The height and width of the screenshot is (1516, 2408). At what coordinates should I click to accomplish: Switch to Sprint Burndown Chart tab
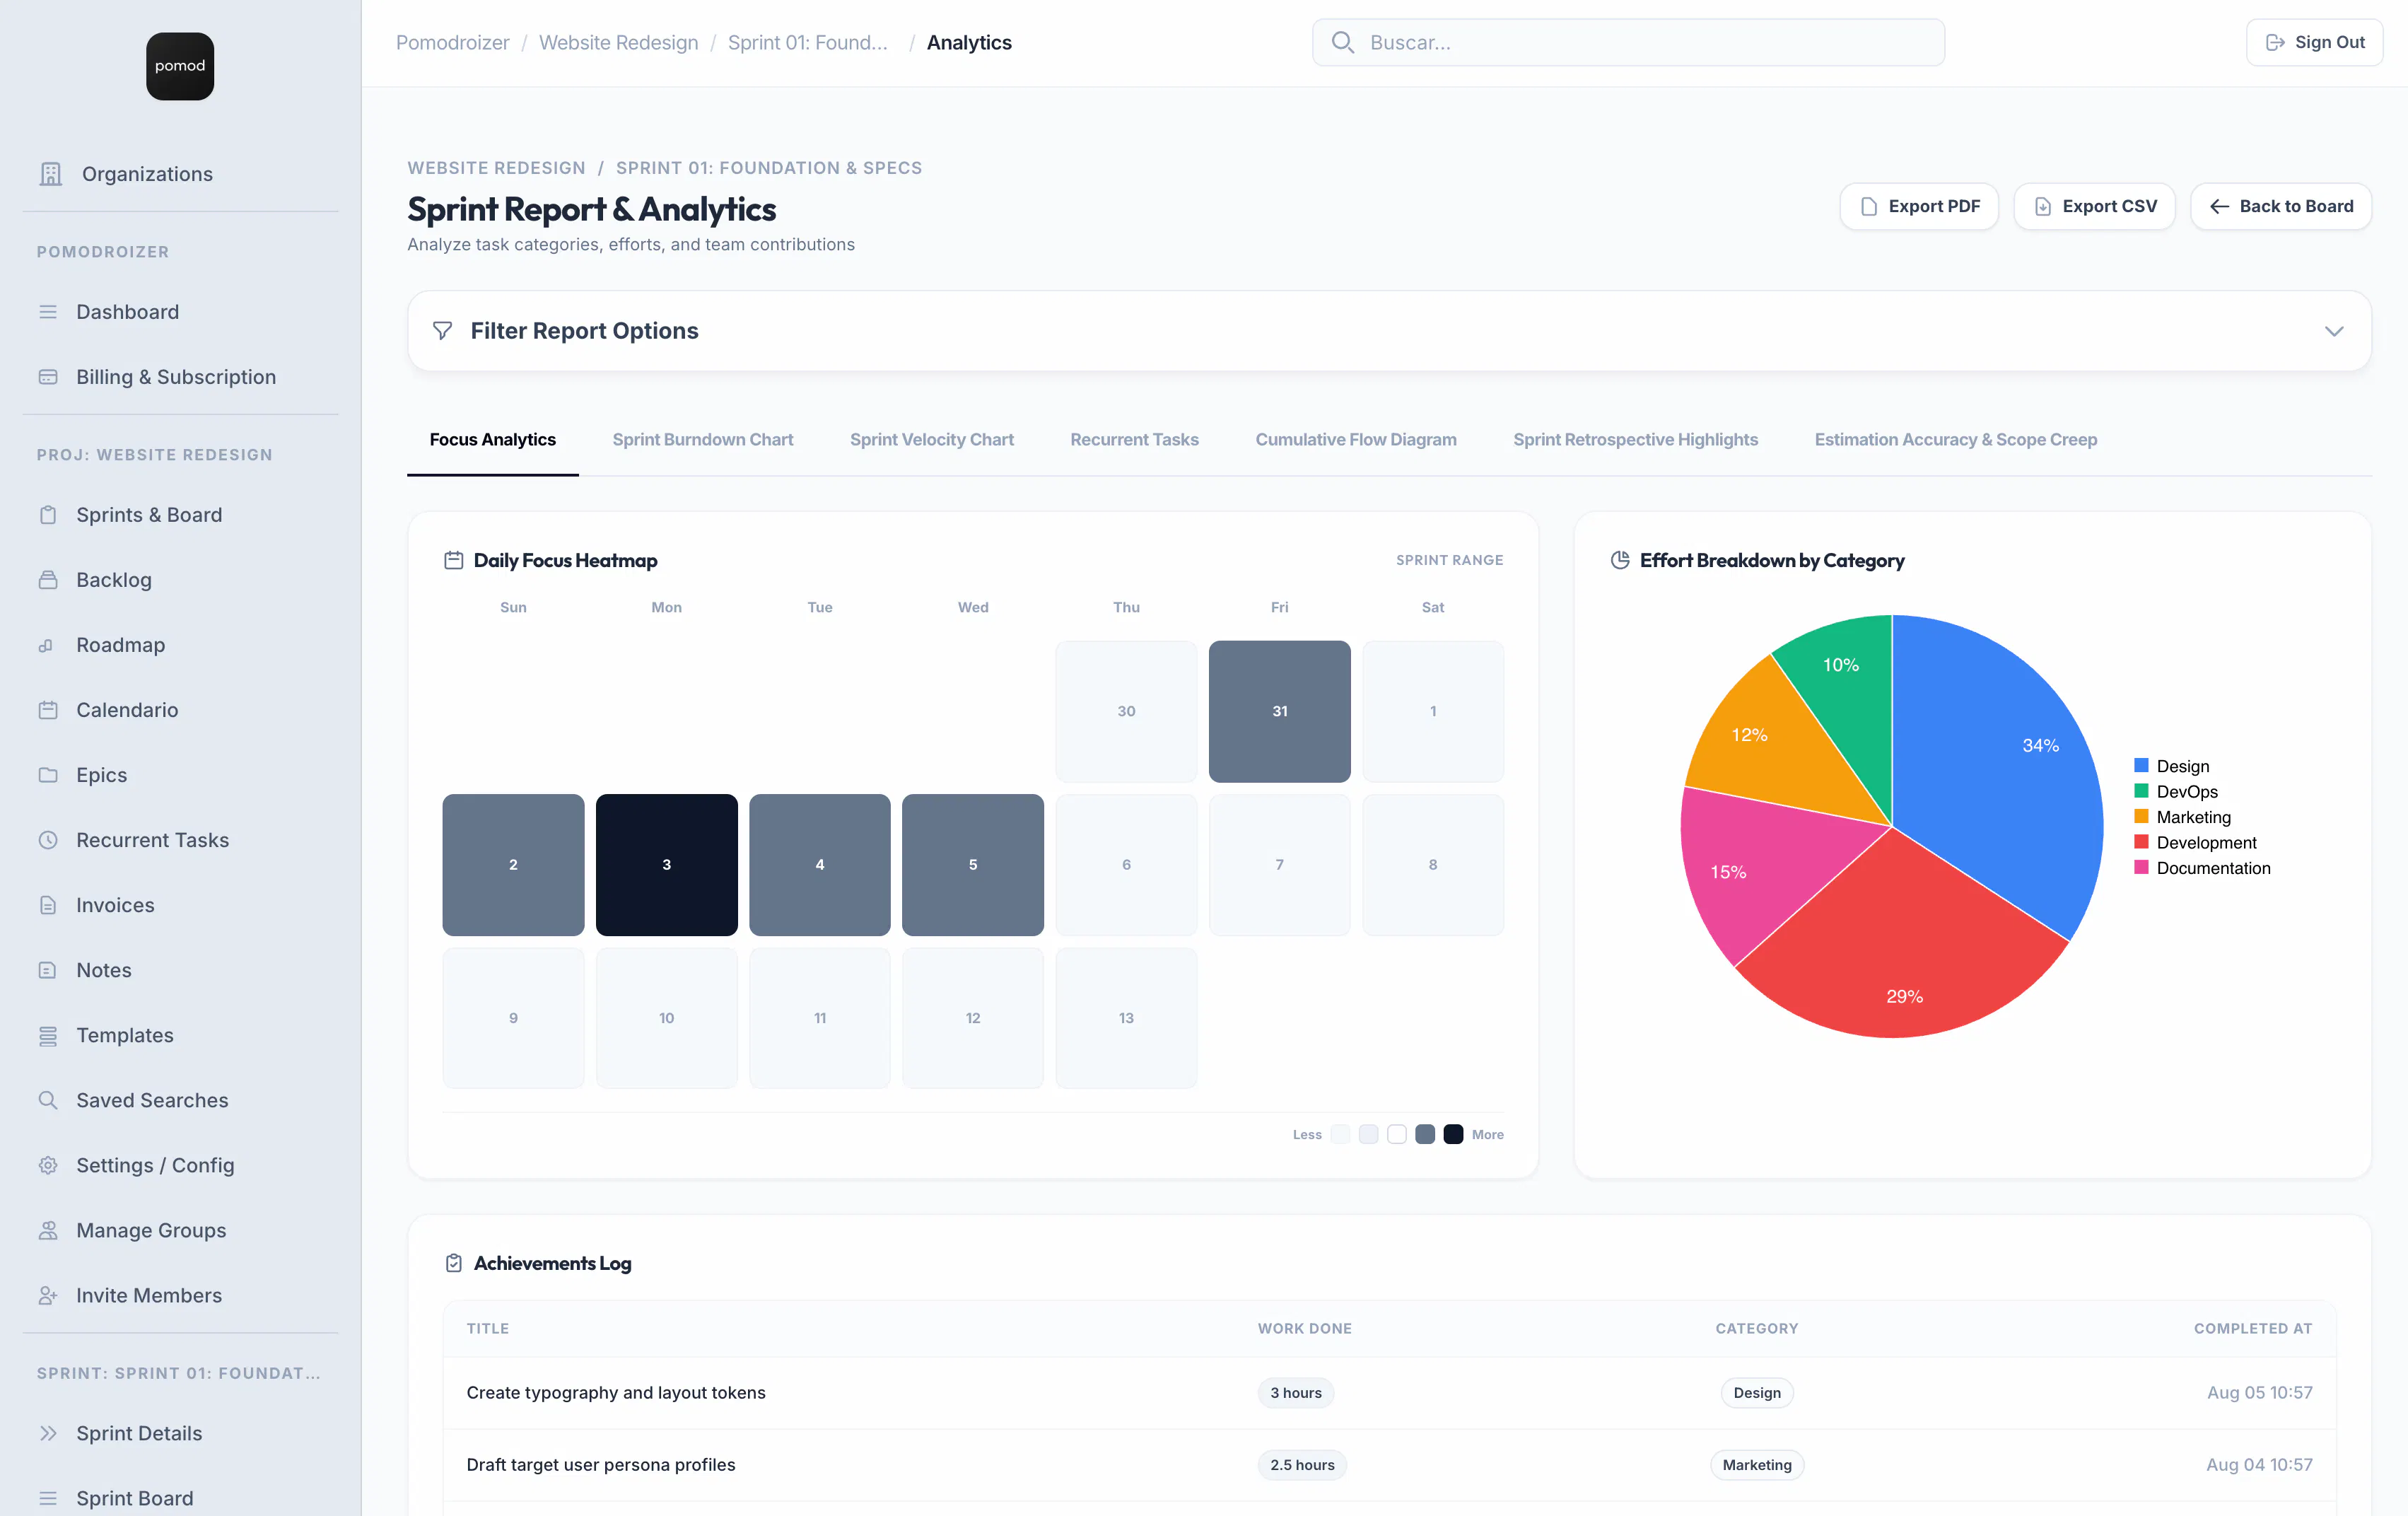(702, 440)
